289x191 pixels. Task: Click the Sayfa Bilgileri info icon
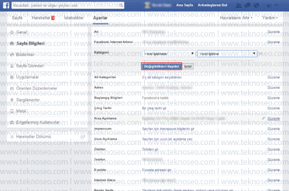pyautogui.click(x=12, y=44)
